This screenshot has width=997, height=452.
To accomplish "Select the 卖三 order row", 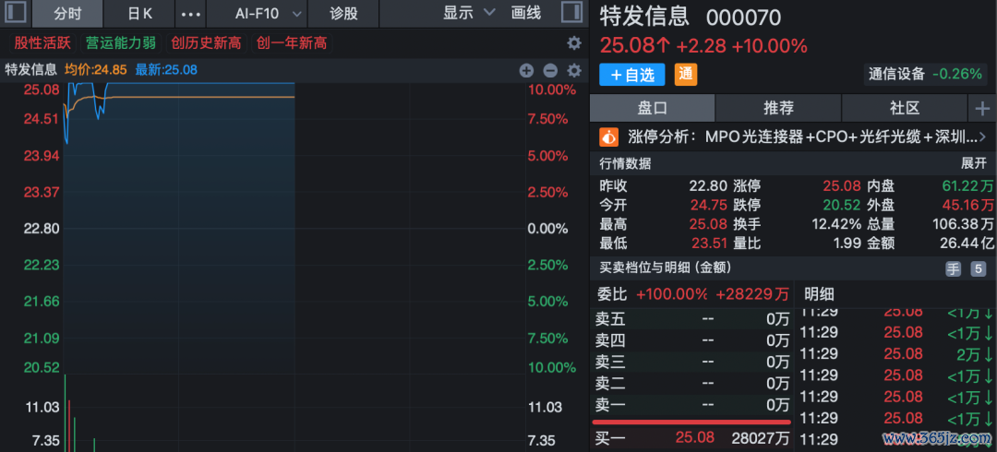I will coord(691,363).
